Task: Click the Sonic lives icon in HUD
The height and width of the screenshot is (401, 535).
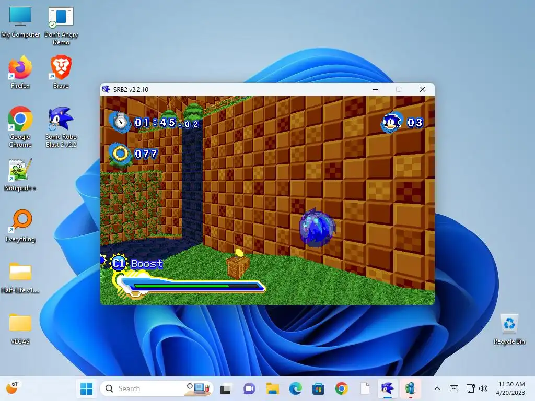Action: click(x=392, y=122)
